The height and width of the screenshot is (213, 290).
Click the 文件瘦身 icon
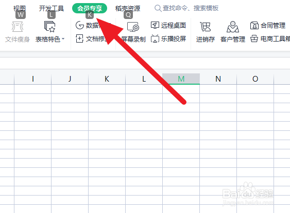click(18, 27)
